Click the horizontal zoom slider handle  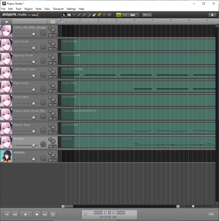click(193, 206)
